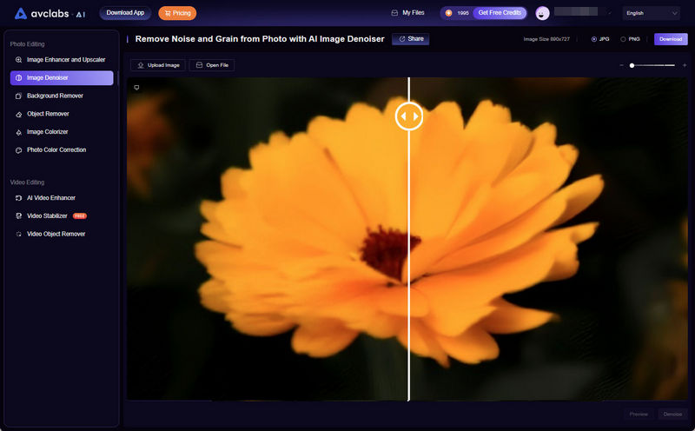
Task: Switch to Video Stabilizer
Action: [49, 215]
